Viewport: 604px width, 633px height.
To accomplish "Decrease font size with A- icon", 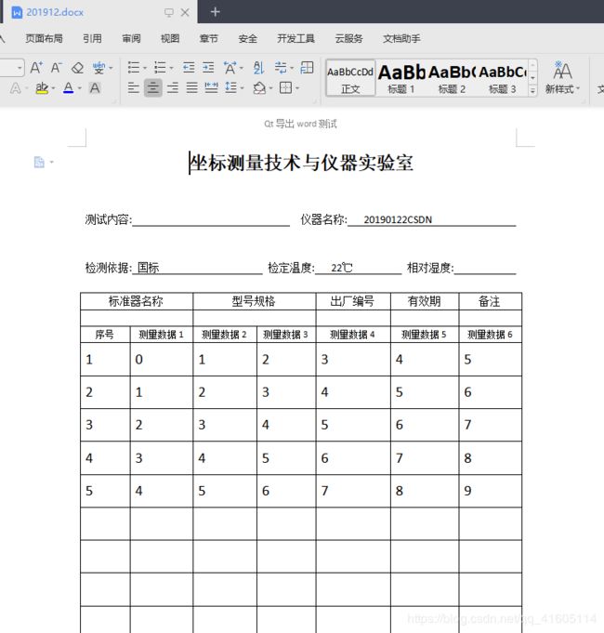I will pyautogui.click(x=56, y=68).
